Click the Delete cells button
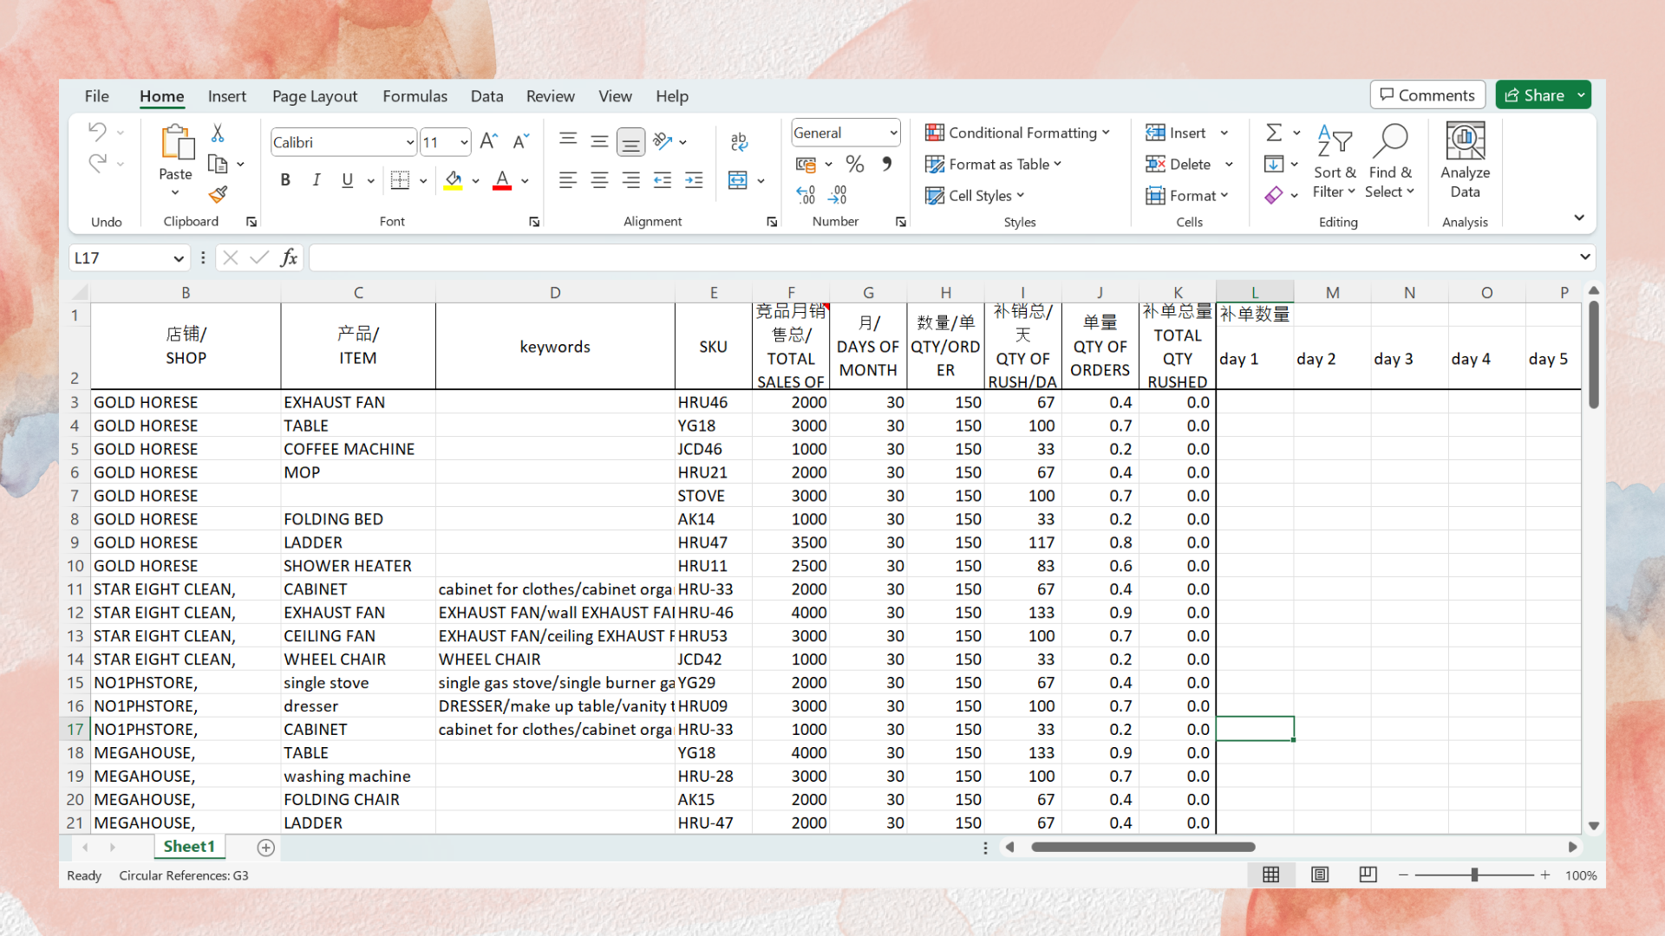This screenshot has width=1665, height=936. coord(1179,164)
